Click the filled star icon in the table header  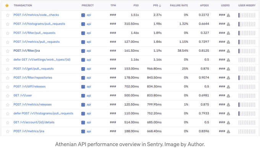click(x=7, y=5)
